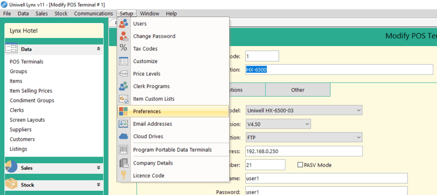Click the Users icon in Setup menu
Viewport: 437px width, 195px height.
pyautogui.click(x=124, y=24)
